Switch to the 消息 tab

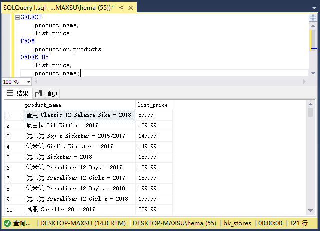pyautogui.click(x=46, y=94)
